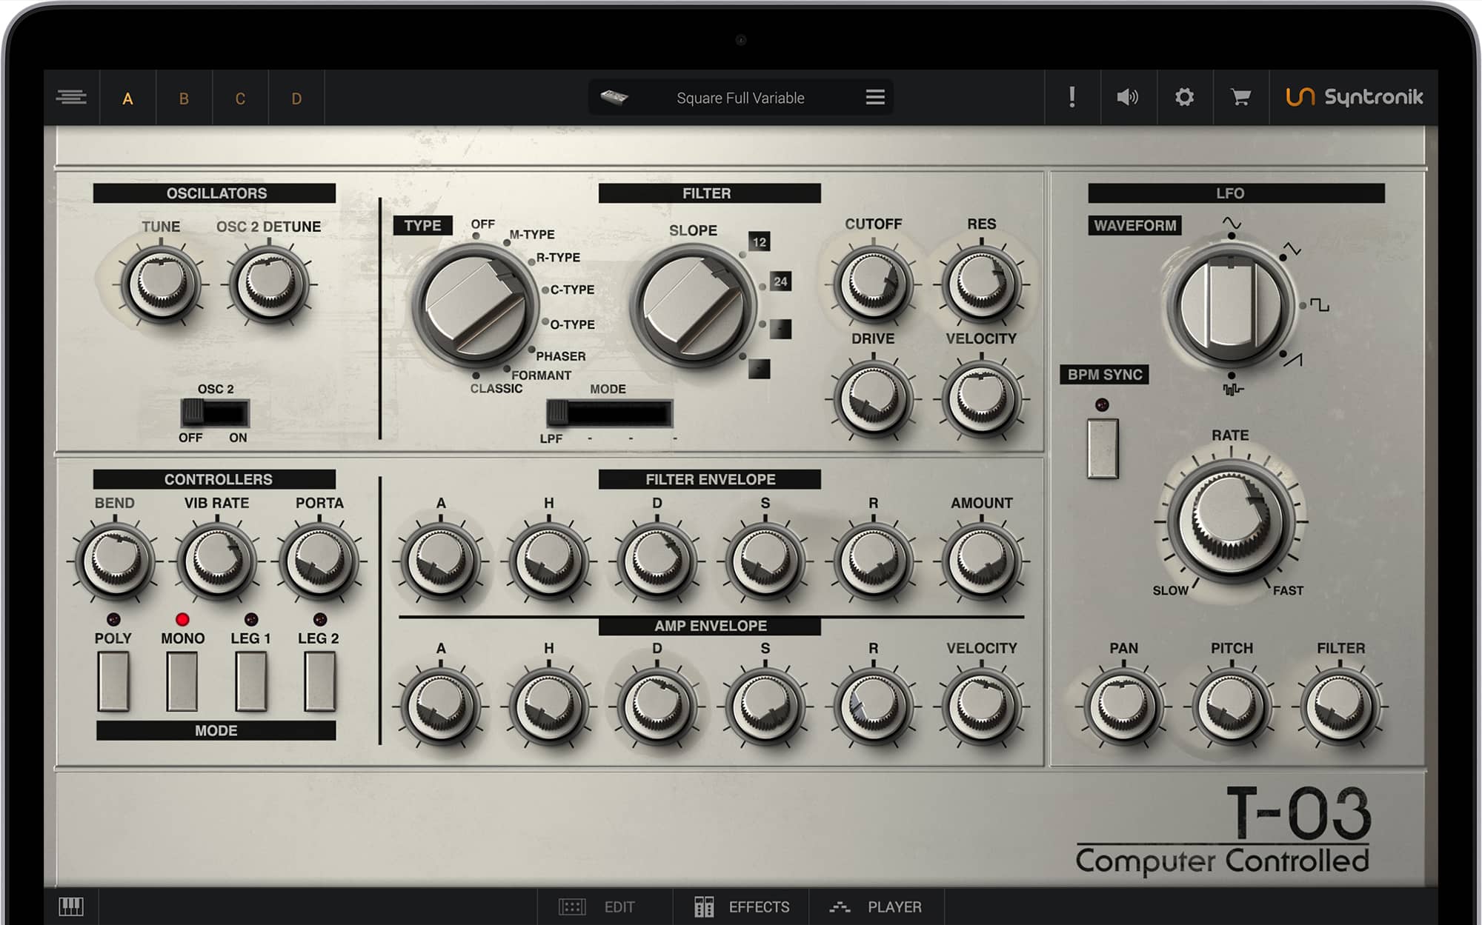Open the preset hamburger menu

pos(875,97)
